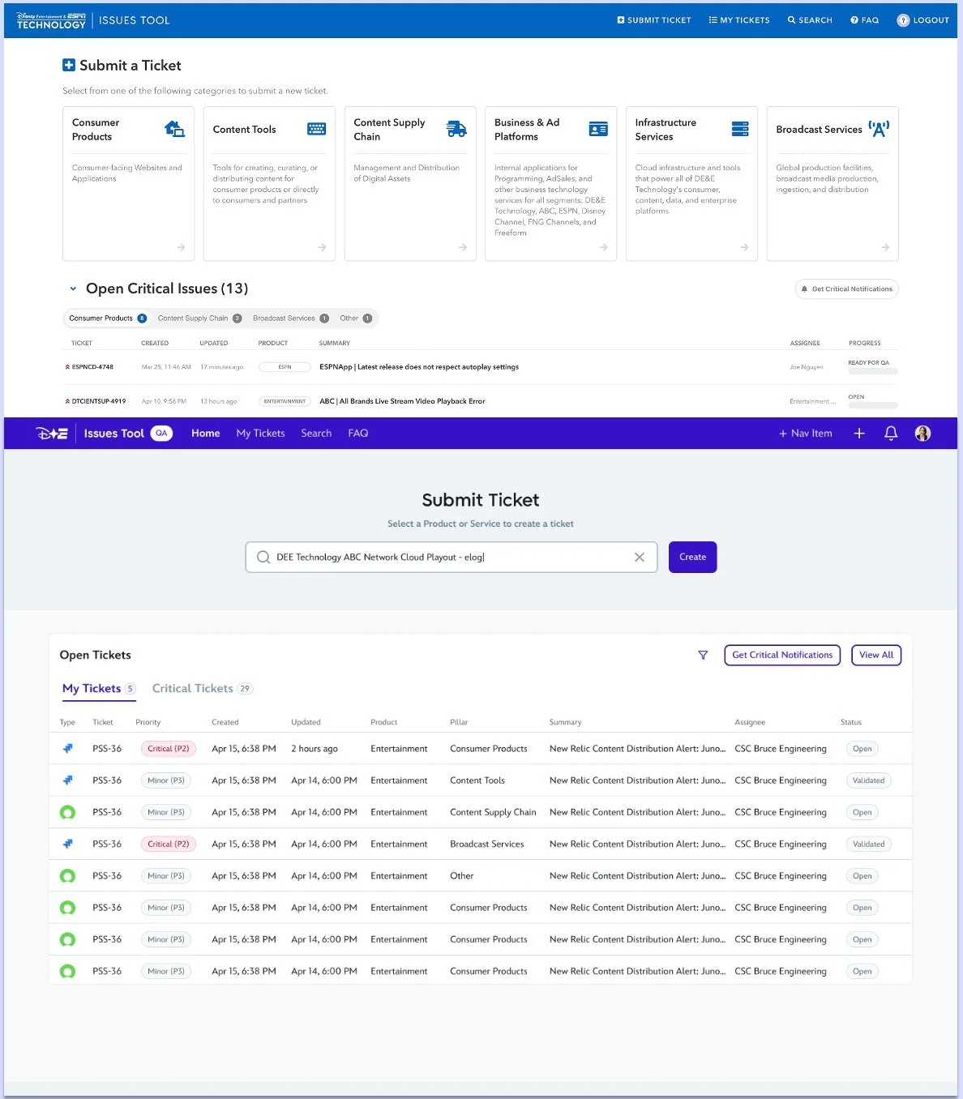
Task: Open FAQ in the purple navbar
Action: 358,434
